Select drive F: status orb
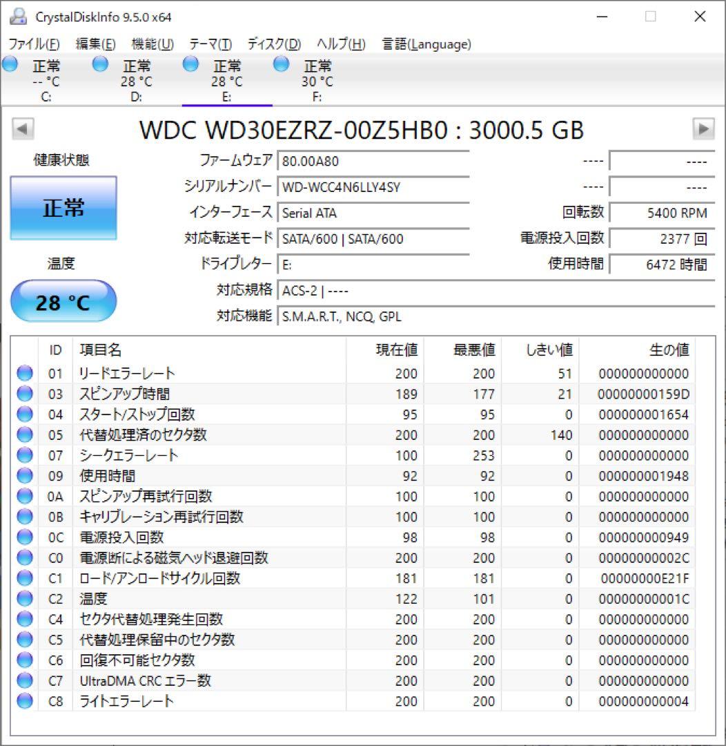 pyautogui.click(x=281, y=64)
